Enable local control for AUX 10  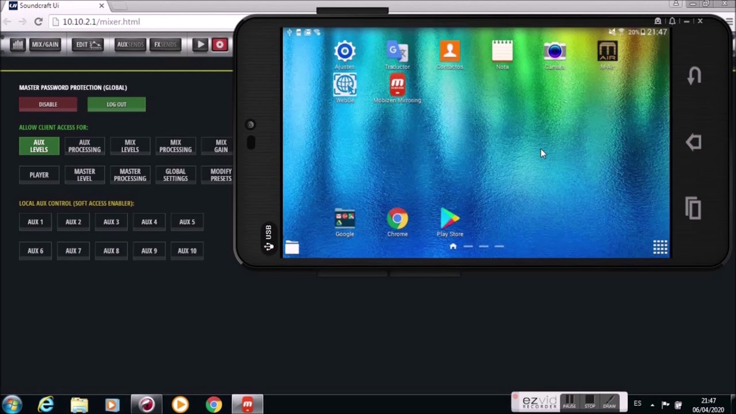pos(187,251)
